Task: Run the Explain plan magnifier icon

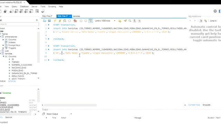Action: [65, 21]
